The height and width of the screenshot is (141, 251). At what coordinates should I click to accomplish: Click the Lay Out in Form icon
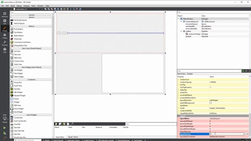click(71, 9)
